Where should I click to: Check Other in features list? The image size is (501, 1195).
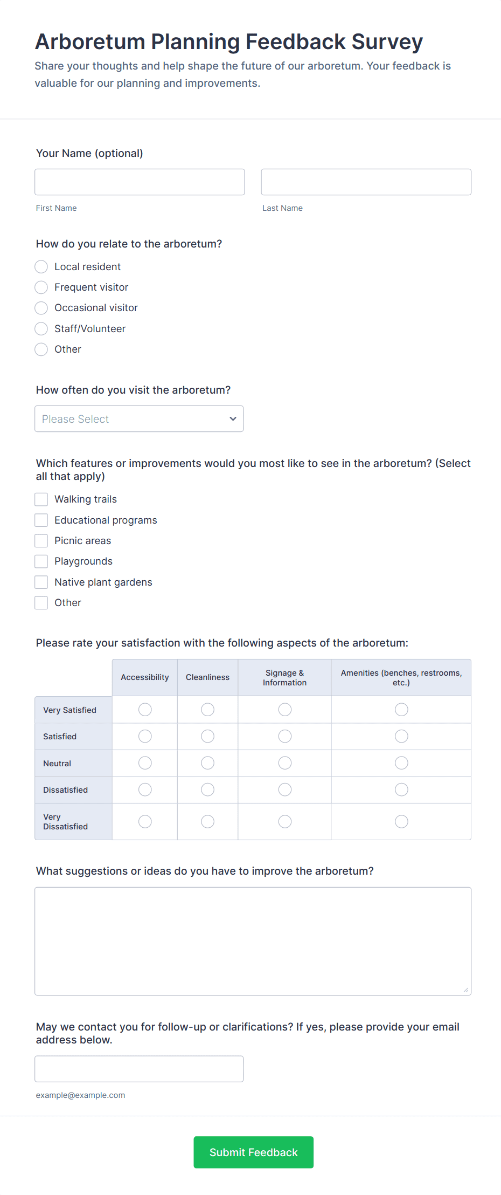pyautogui.click(x=41, y=602)
